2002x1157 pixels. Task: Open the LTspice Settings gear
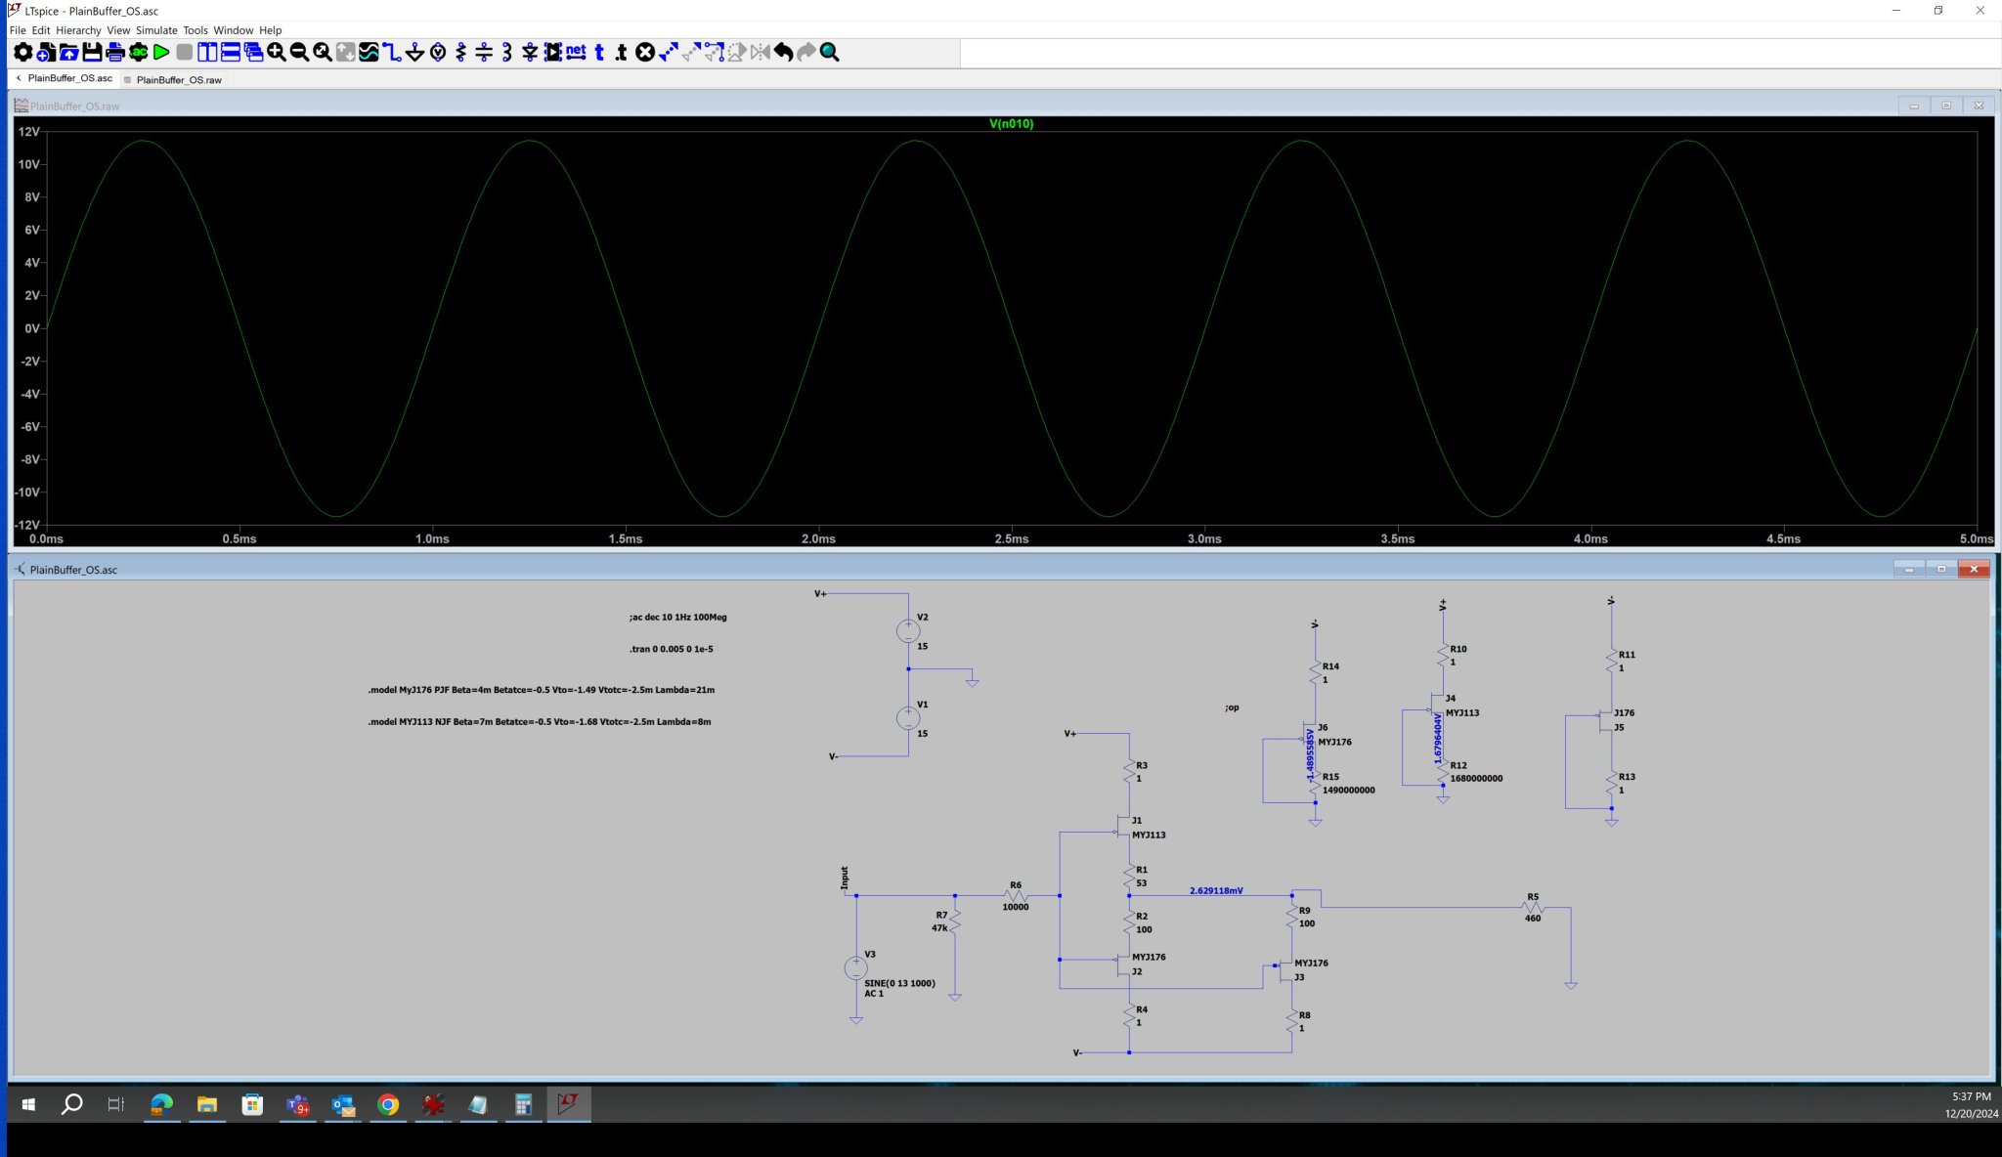(x=22, y=53)
